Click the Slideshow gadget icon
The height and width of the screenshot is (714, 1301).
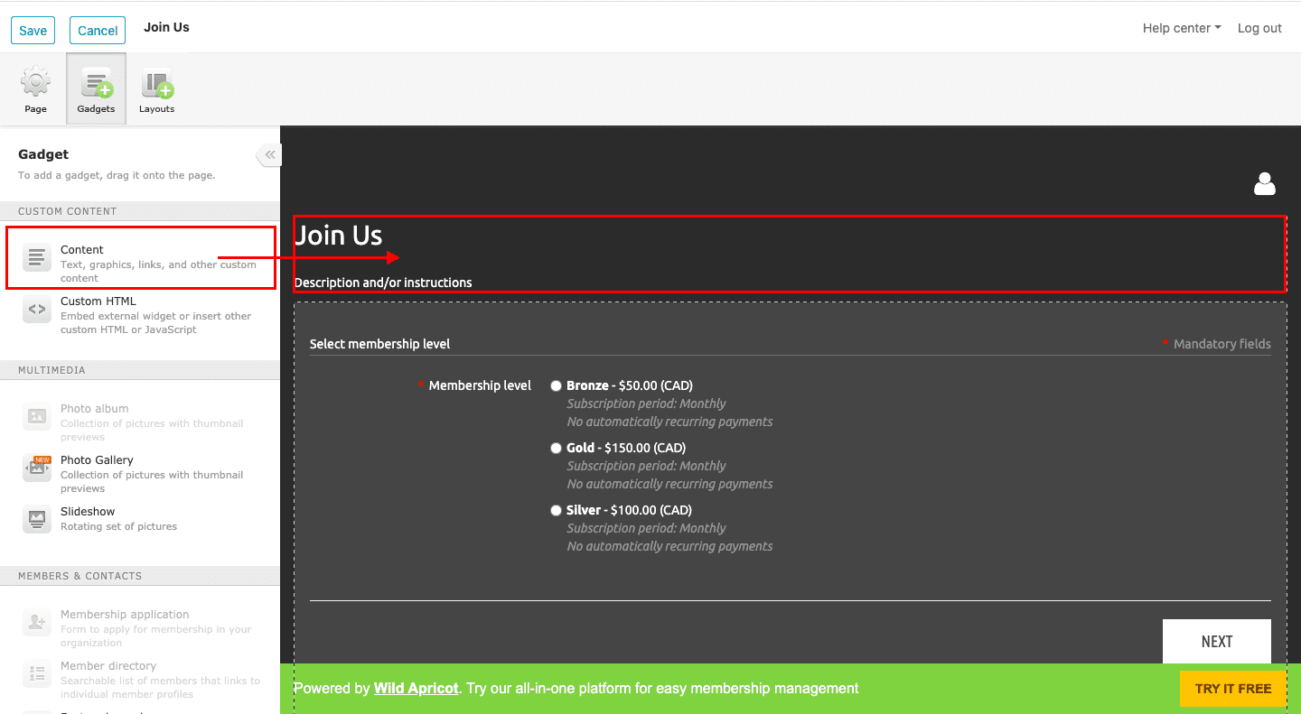[x=36, y=518]
